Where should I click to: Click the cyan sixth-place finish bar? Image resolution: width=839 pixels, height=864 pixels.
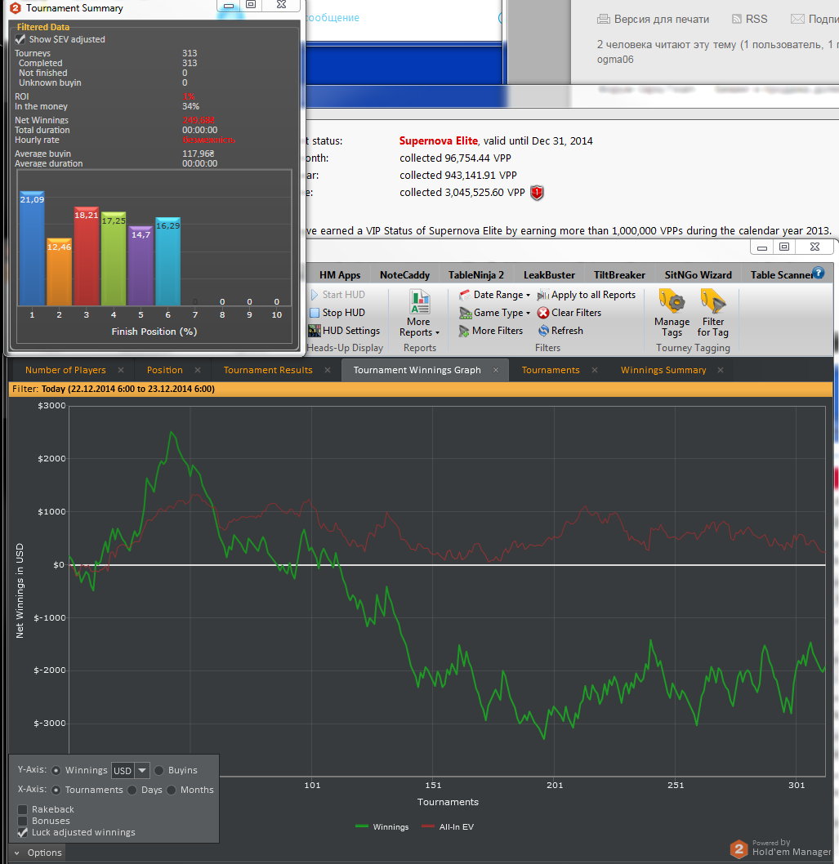tap(168, 262)
